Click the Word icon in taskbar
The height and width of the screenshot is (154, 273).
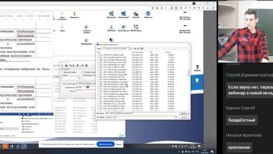(x=12, y=146)
